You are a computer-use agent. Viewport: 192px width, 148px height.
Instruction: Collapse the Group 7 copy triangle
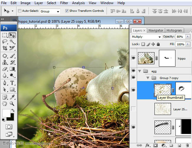pos(148,78)
